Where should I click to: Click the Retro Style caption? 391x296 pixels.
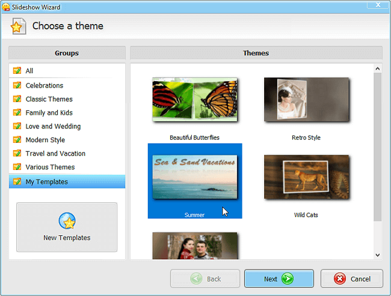(x=306, y=137)
